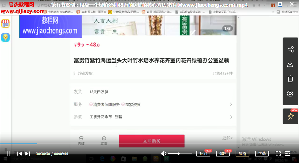Open the U码短信验证系统 bookmark

[x=190, y=12]
